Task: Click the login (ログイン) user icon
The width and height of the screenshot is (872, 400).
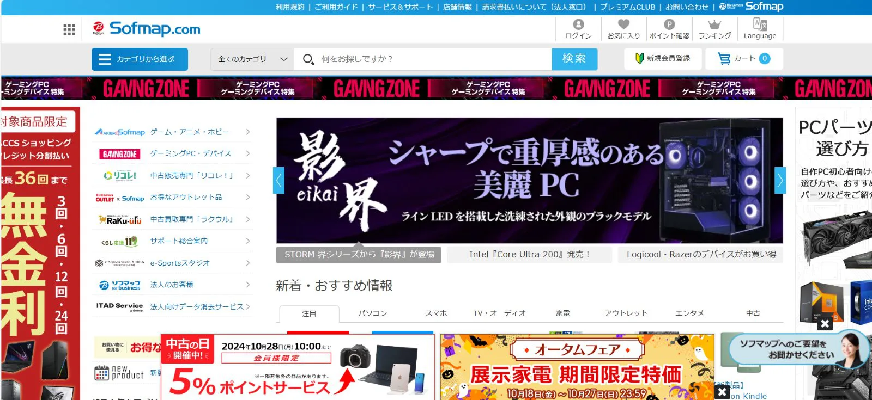Action: click(578, 29)
